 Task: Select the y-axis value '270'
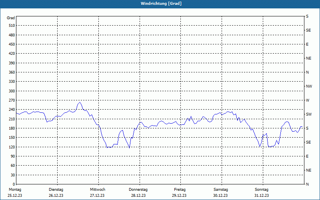tap(12, 100)
